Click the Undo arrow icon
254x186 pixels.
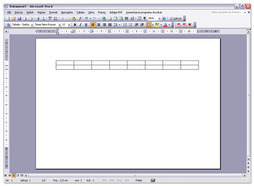[86, 19]
